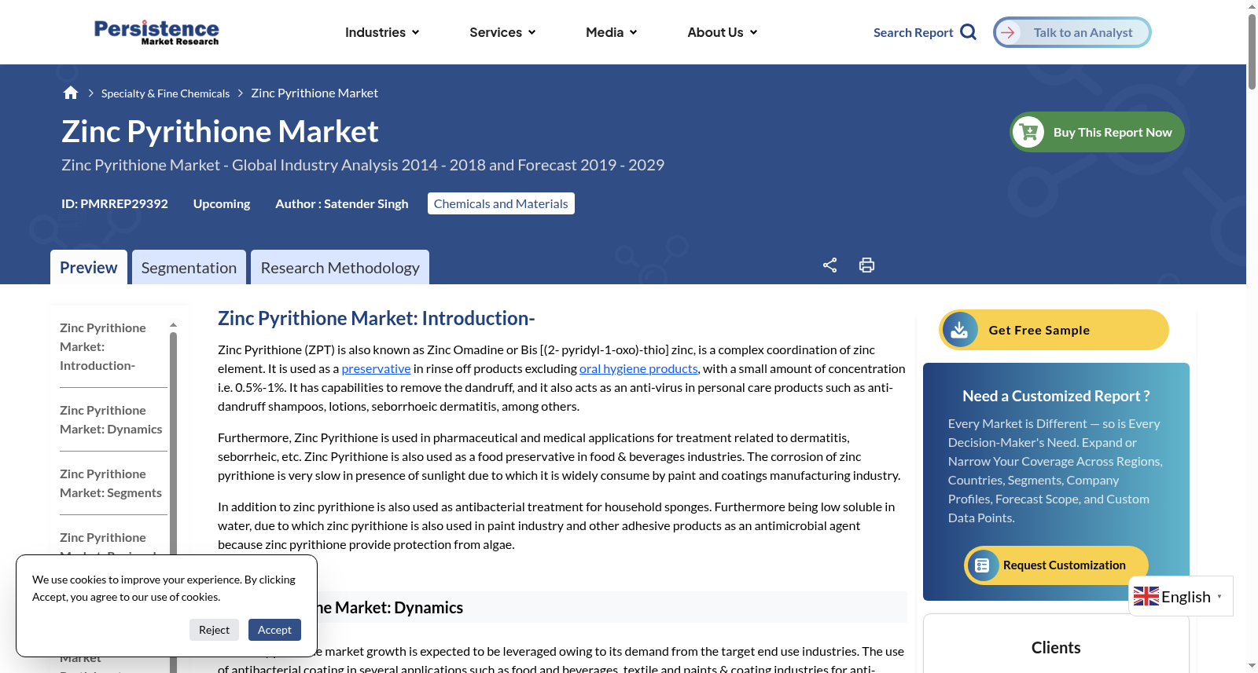Click Buy This Report Now
1258x673 pixels.
(x=1097, y=132)
